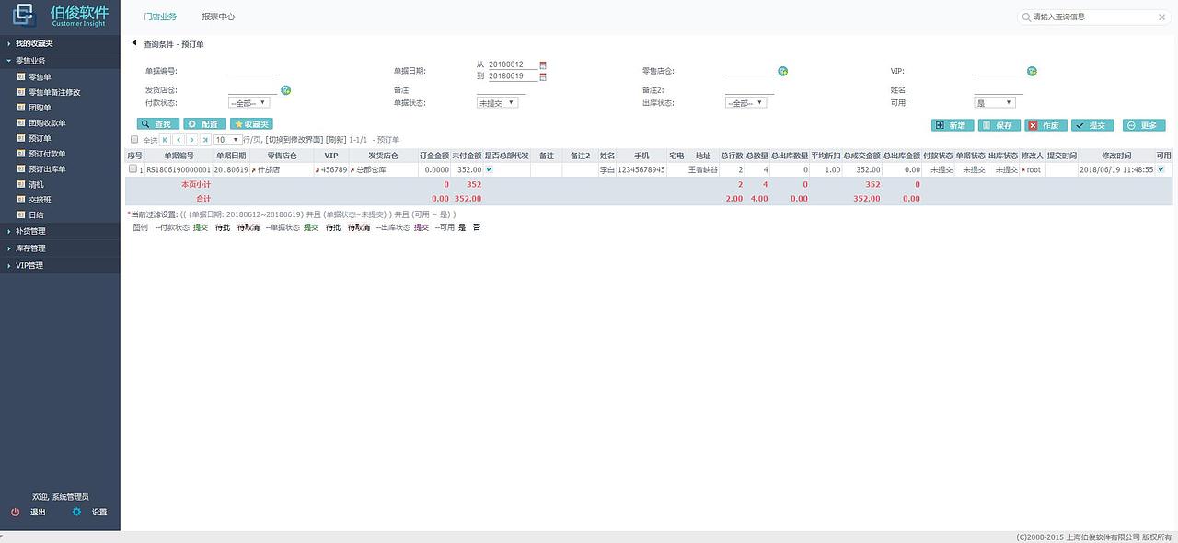The width and height of the screenshot is (1178, 543).
Task: Open the 配置 (Configure) gear button
Action: pyautogui.click(x=203, y=124)
